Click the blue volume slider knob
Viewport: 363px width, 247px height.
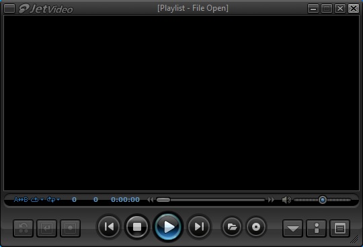click(x=323, y=200)
